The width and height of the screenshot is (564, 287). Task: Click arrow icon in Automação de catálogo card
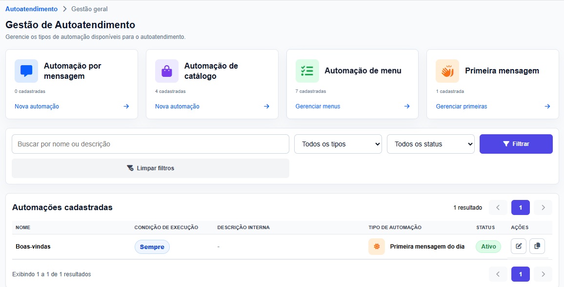266,107
